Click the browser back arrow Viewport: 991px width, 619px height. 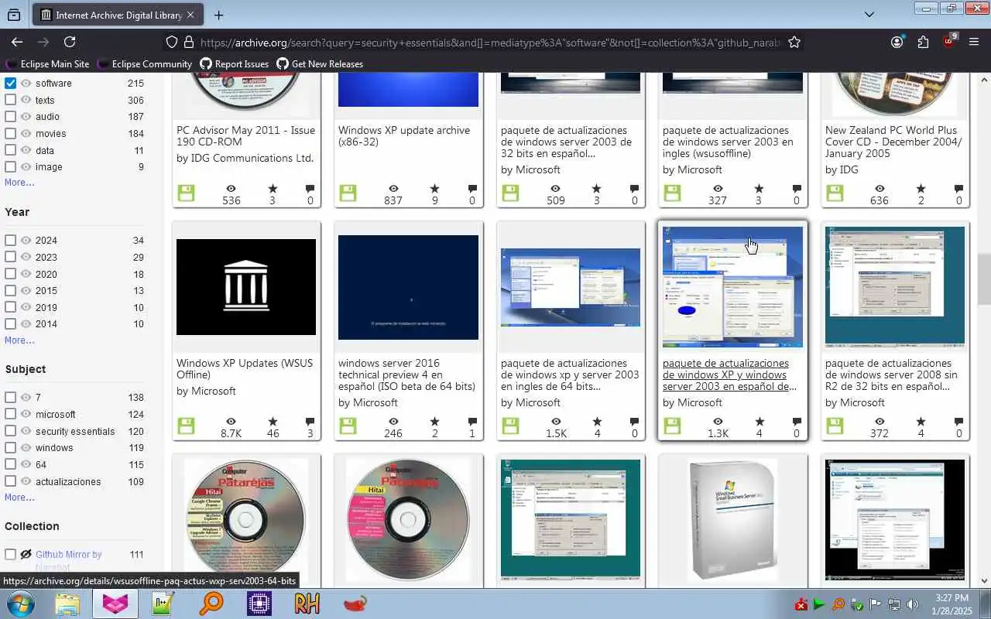click(17, 42)
